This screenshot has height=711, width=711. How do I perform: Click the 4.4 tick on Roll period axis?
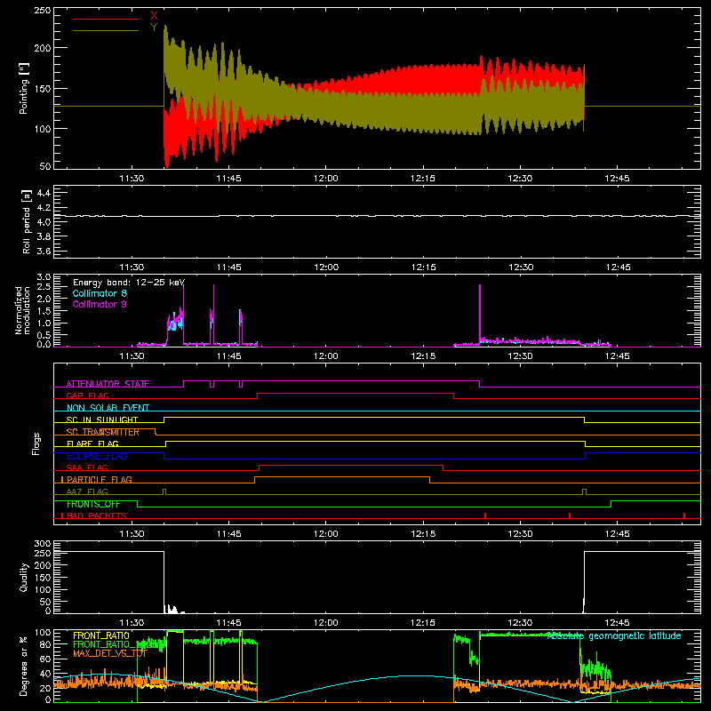[x=44, y=193]
